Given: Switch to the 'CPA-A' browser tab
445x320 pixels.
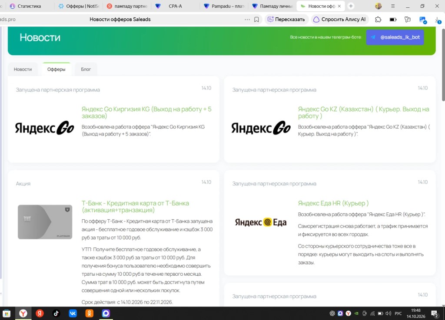Looking at the screenshot, I should click(176, 6).
